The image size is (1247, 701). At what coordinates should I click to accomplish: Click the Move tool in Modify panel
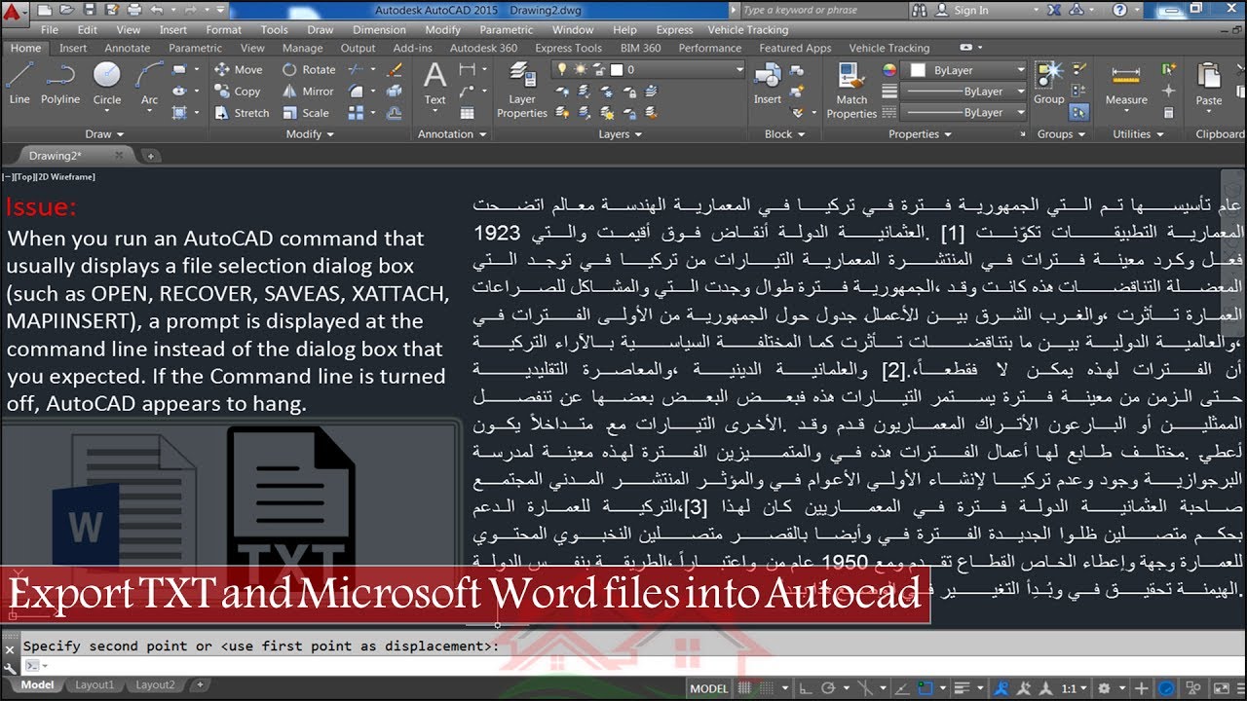(239, 70)
